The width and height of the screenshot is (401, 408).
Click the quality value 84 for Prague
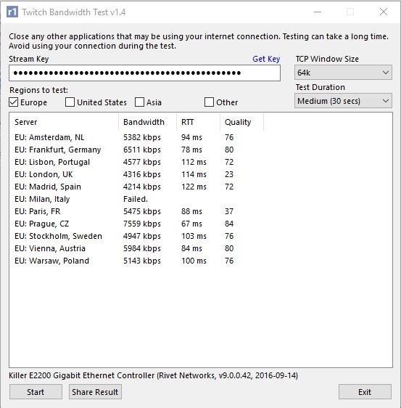229,224
